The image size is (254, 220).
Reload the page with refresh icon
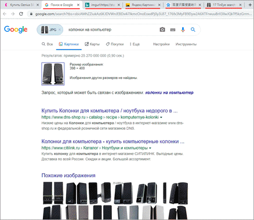(x=21, y=14)
